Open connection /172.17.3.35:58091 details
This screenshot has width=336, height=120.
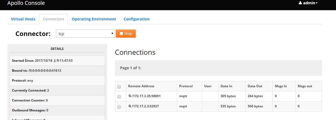pos(146,96)
